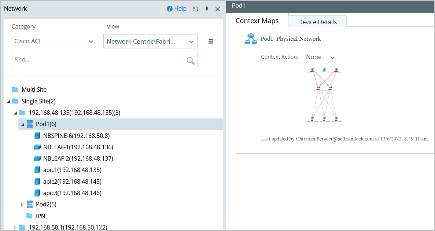The image size is (435, 231).
Task: Open the hamburger menu beside View
Action: pos(211,41)
